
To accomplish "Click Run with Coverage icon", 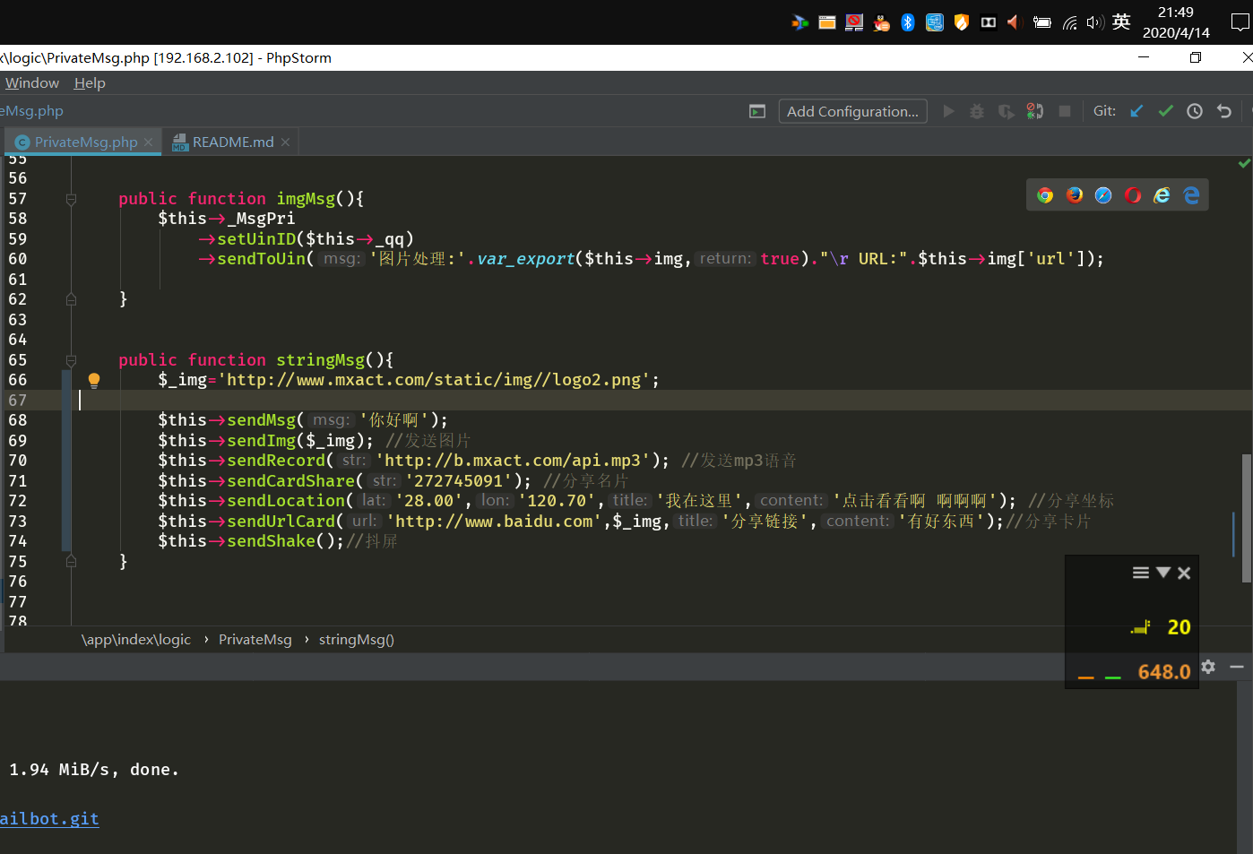I will click(x=1007, y=111).
